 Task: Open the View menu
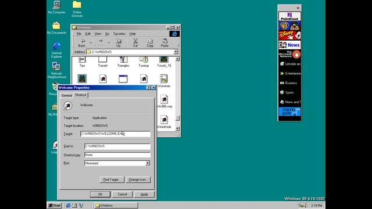point(98,34)
